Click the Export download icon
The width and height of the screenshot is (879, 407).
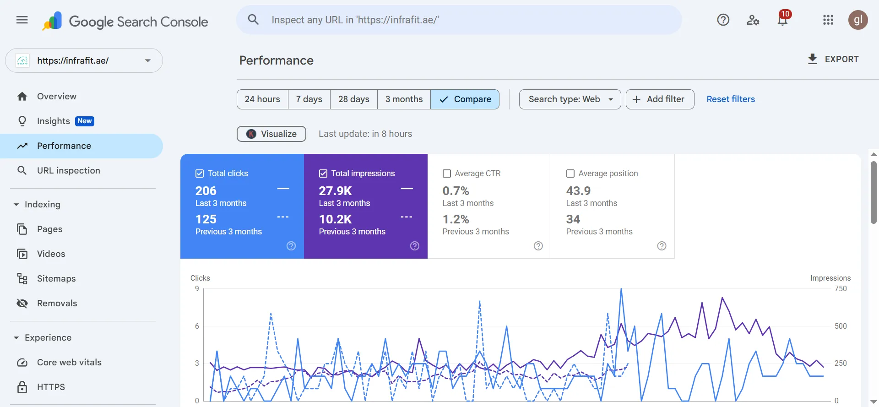pos(813,59)
